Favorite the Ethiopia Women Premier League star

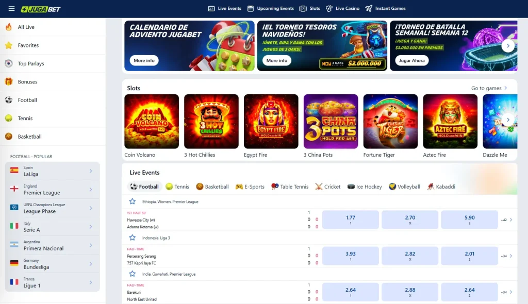point(133,201)
